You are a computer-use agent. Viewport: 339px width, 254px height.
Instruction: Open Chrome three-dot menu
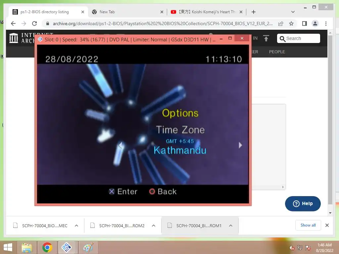[326, 23]
